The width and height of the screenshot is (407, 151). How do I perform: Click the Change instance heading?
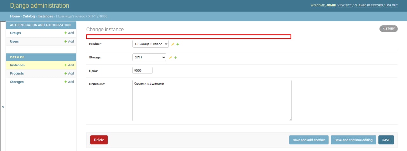tap(105, 29)
